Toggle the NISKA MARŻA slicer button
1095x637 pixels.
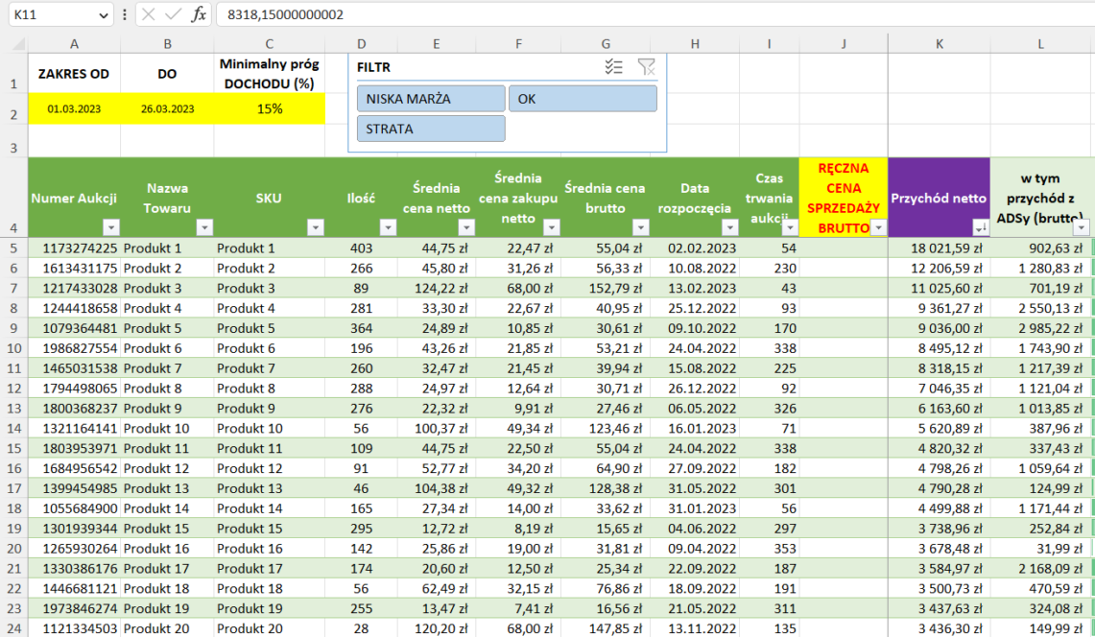(x=431, y=99)
